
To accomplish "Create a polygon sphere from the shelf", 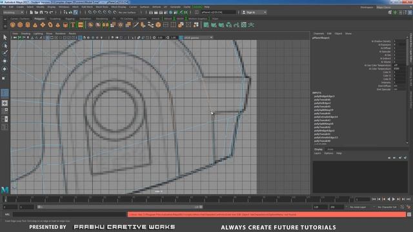I will (x=13, y=25).
